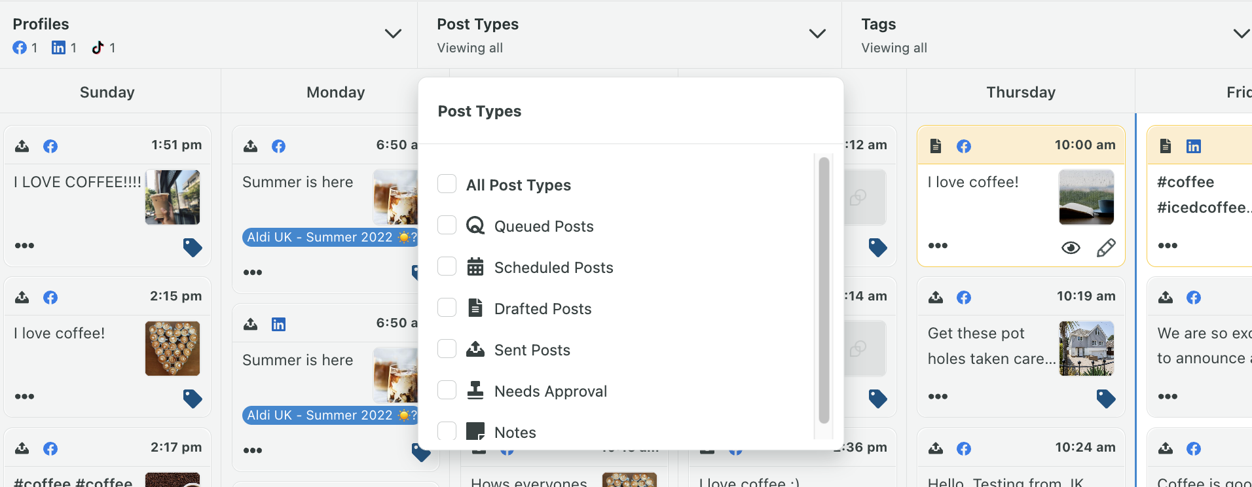Open coffee cup thumbnail on 1:51 pm post
The image size is (1252, 487).
pos(173,197)
